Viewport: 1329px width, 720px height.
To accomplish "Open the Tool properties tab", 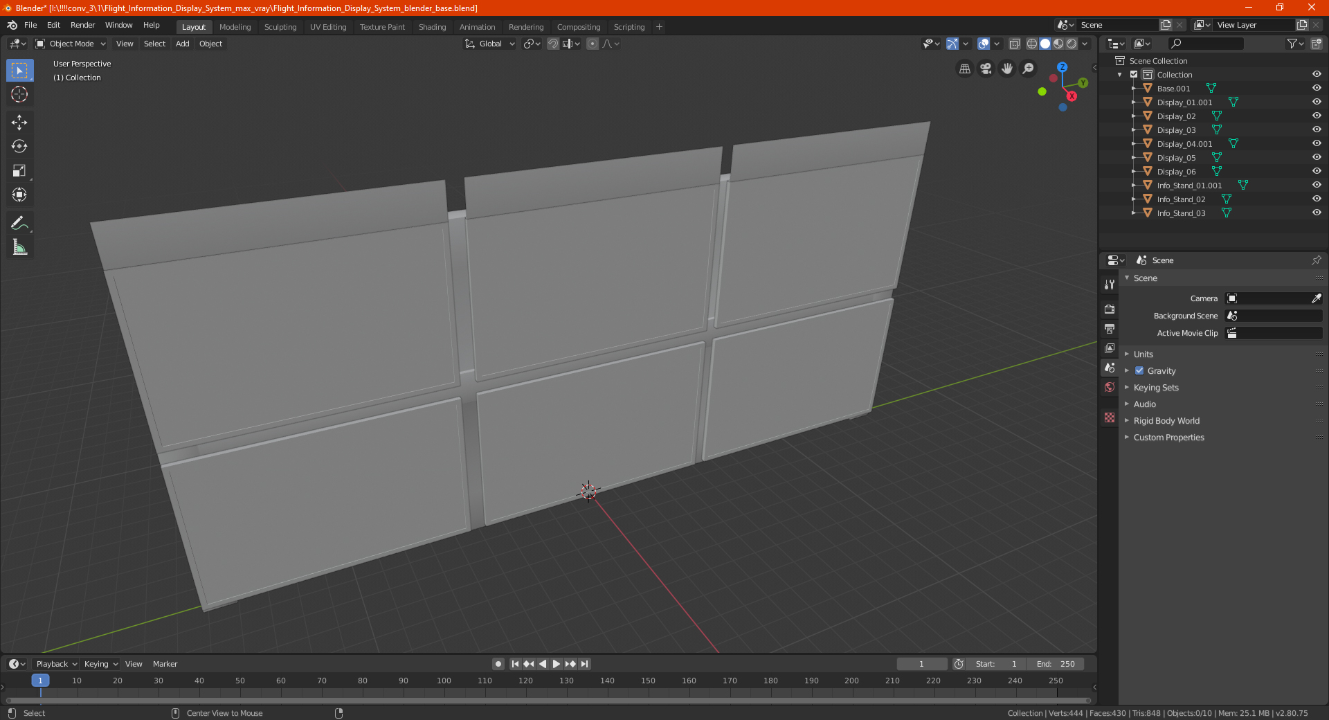I will 1110,285.
